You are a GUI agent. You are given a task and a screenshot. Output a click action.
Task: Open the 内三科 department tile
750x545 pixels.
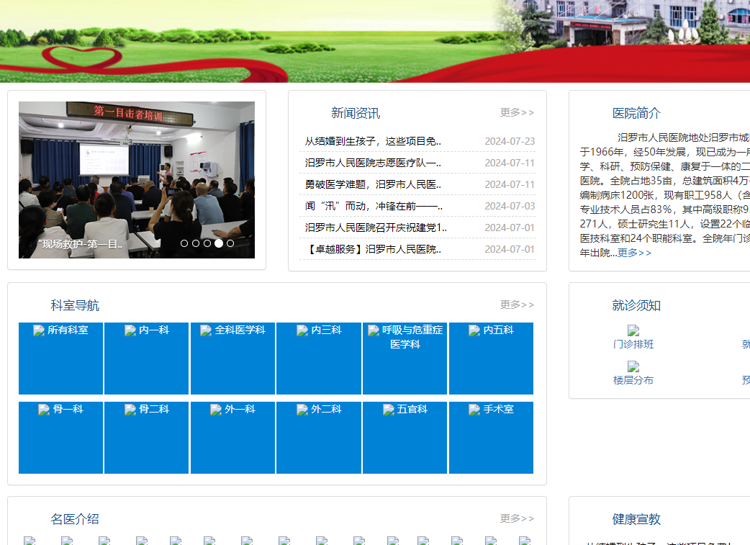point(319,359)
